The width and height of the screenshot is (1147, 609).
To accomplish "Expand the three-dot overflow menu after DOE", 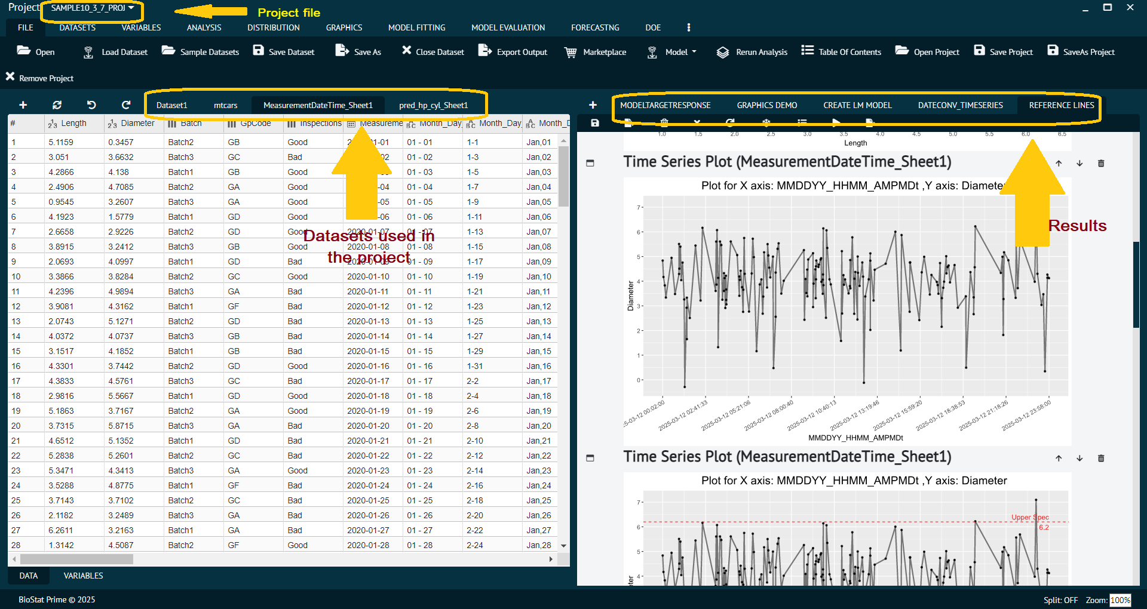I will (689, 27).
